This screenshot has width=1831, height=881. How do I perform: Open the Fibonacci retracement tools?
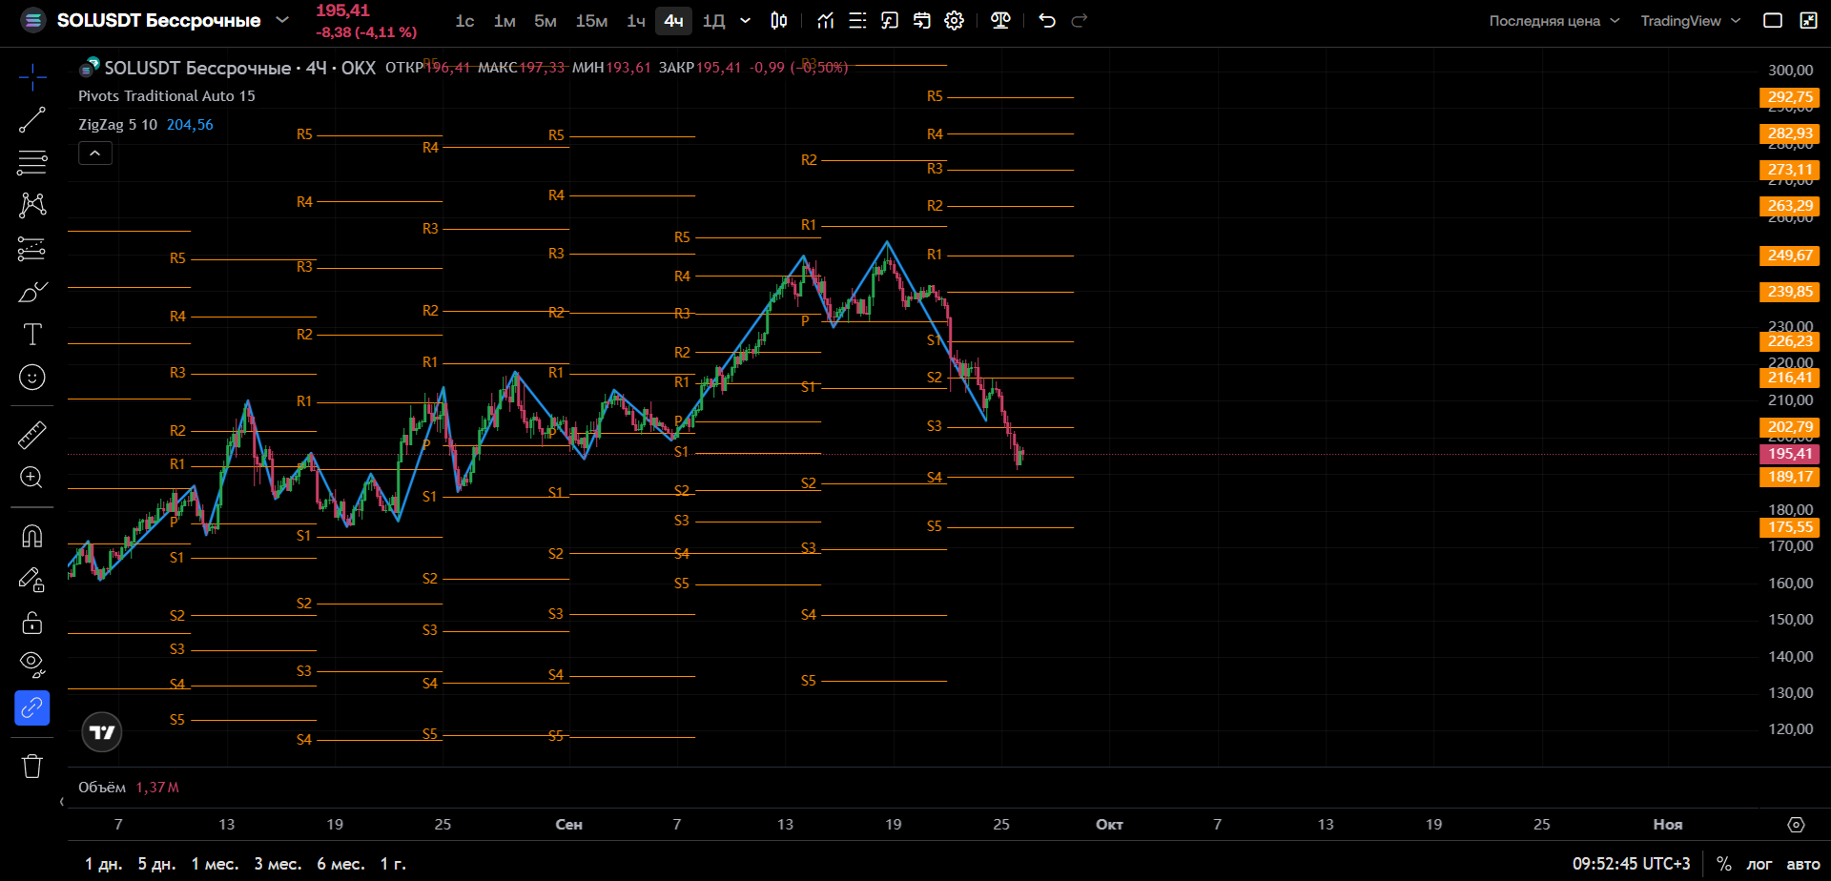click(31, 163)
